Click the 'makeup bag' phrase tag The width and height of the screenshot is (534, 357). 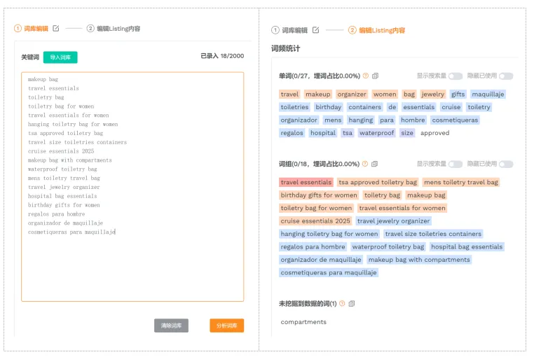pos(426,195)
